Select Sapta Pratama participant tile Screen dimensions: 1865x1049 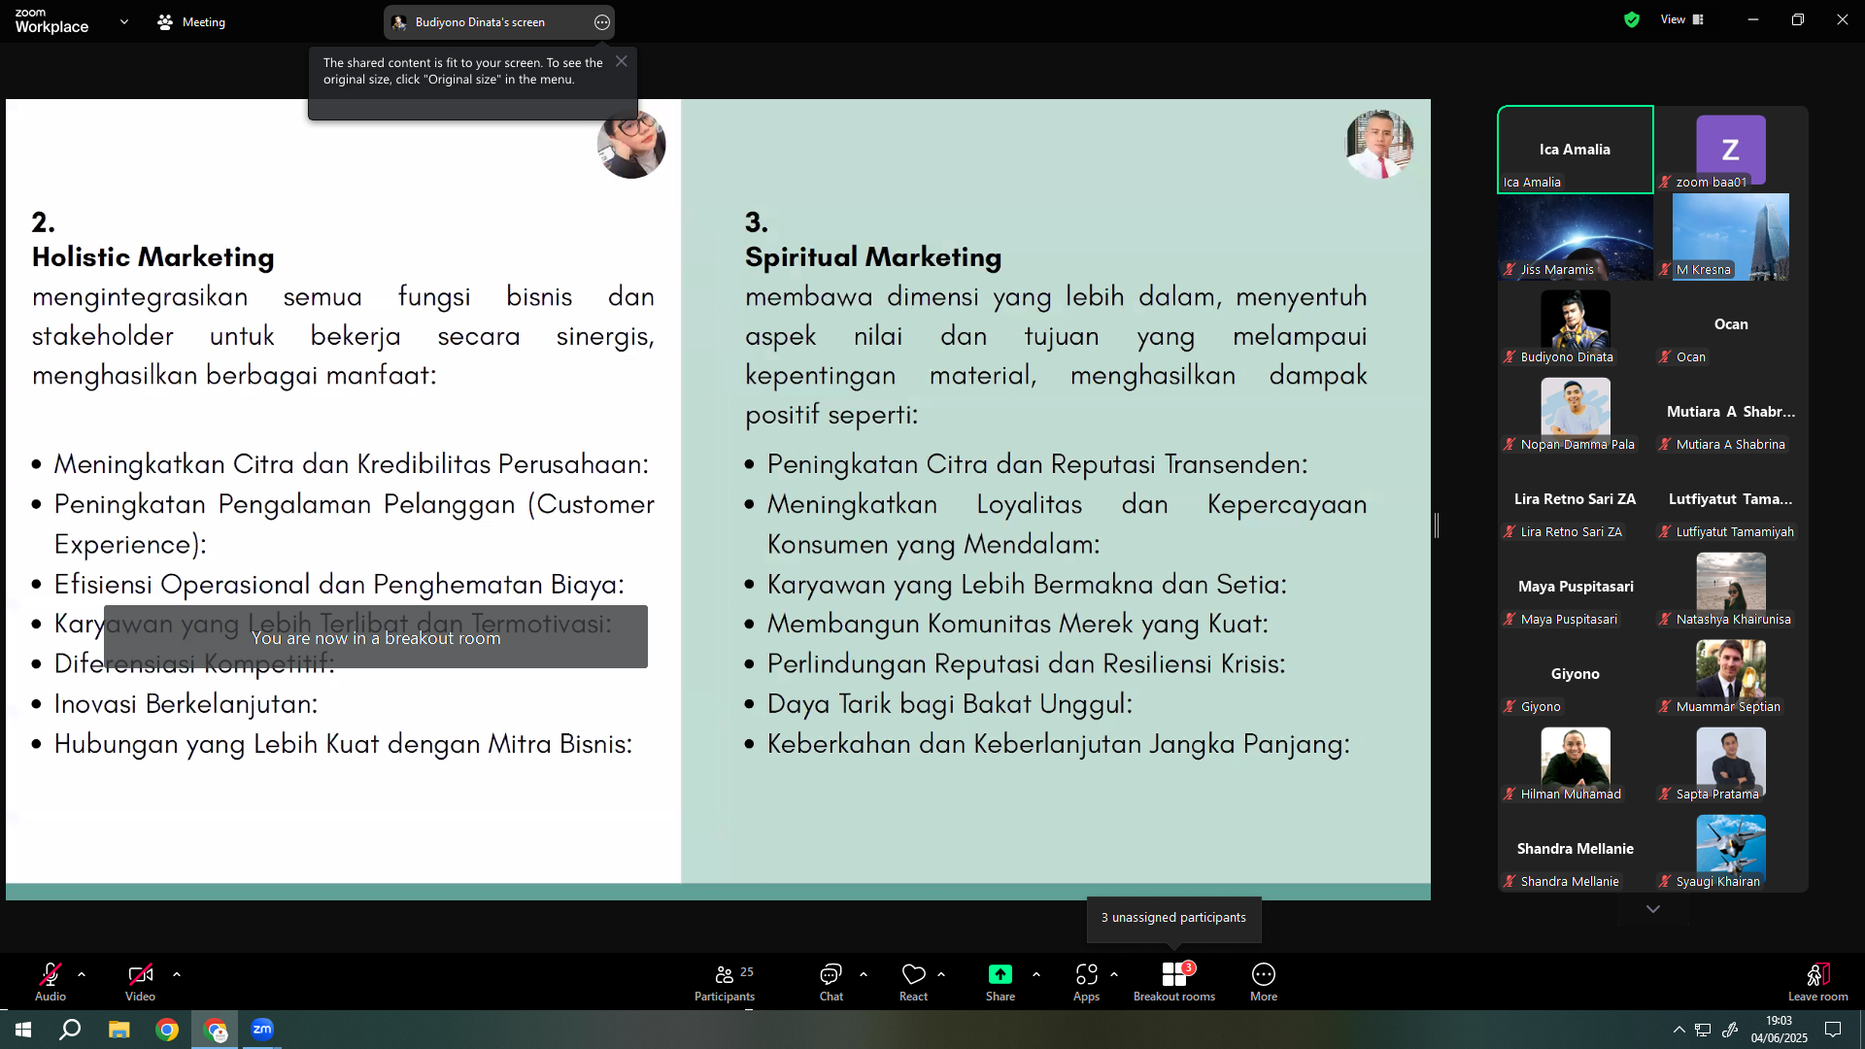1731,761
